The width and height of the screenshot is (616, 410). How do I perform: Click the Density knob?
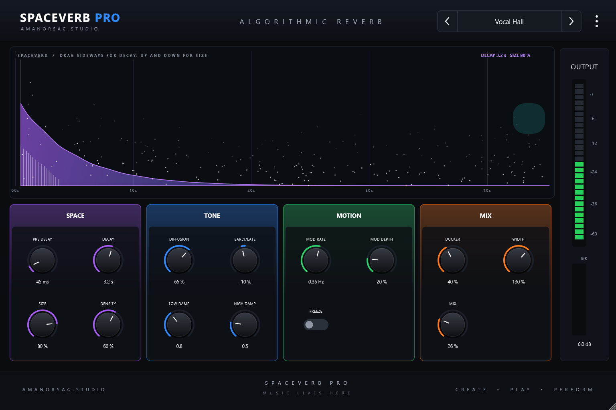pyautogui.click(x=108, y=324)
